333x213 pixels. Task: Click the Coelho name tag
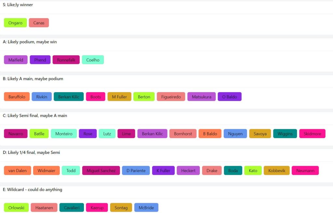(93, 60)
